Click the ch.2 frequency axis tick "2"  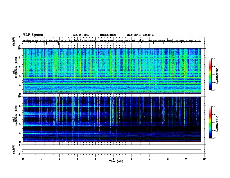[20, 133]
